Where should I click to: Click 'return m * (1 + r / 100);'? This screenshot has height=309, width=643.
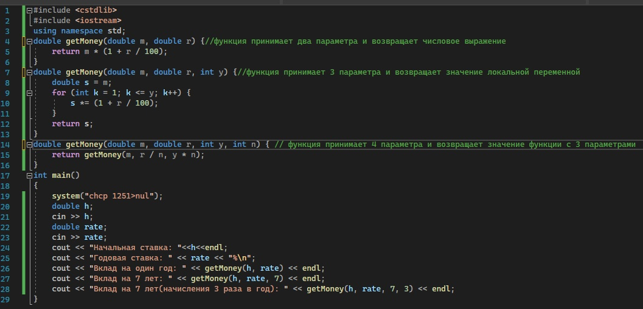(110, 52)
